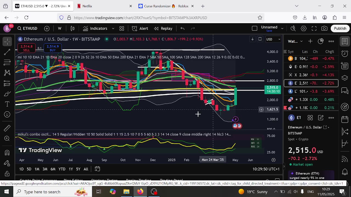The height and width of the screenshot is (197, 351).
Task: Open the go-to-date calendar icon
Action: pos(97,169)
